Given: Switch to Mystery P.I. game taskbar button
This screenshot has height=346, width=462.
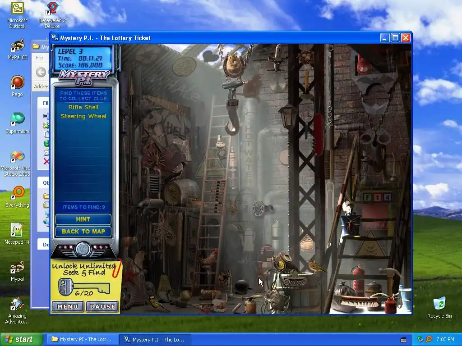Looking at the screenshot, I should pyautogui.click(x=155, y=340).
